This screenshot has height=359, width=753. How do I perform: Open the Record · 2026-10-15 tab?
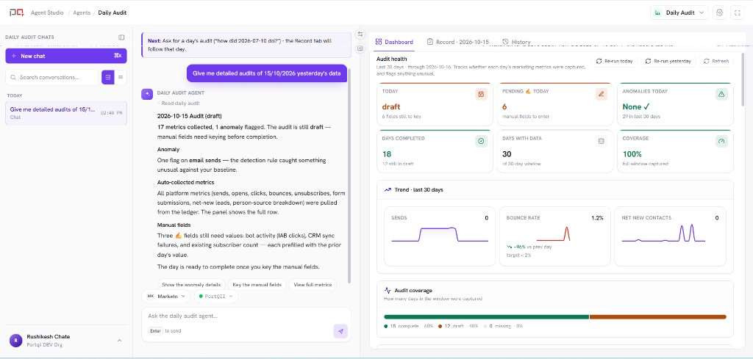pyautogui.click(x=457, y=42)
